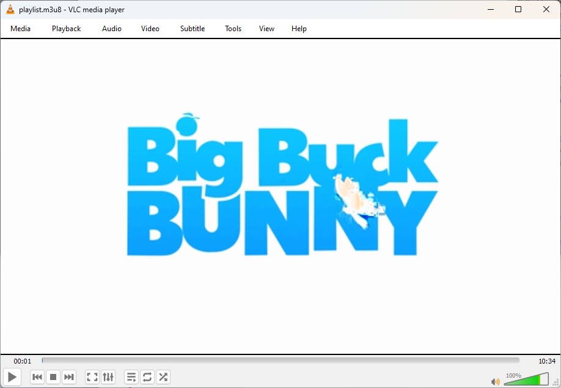Expand the Audio menu
Image resolution: width=561 pixels, height=388 pixels.
point(112,29)
